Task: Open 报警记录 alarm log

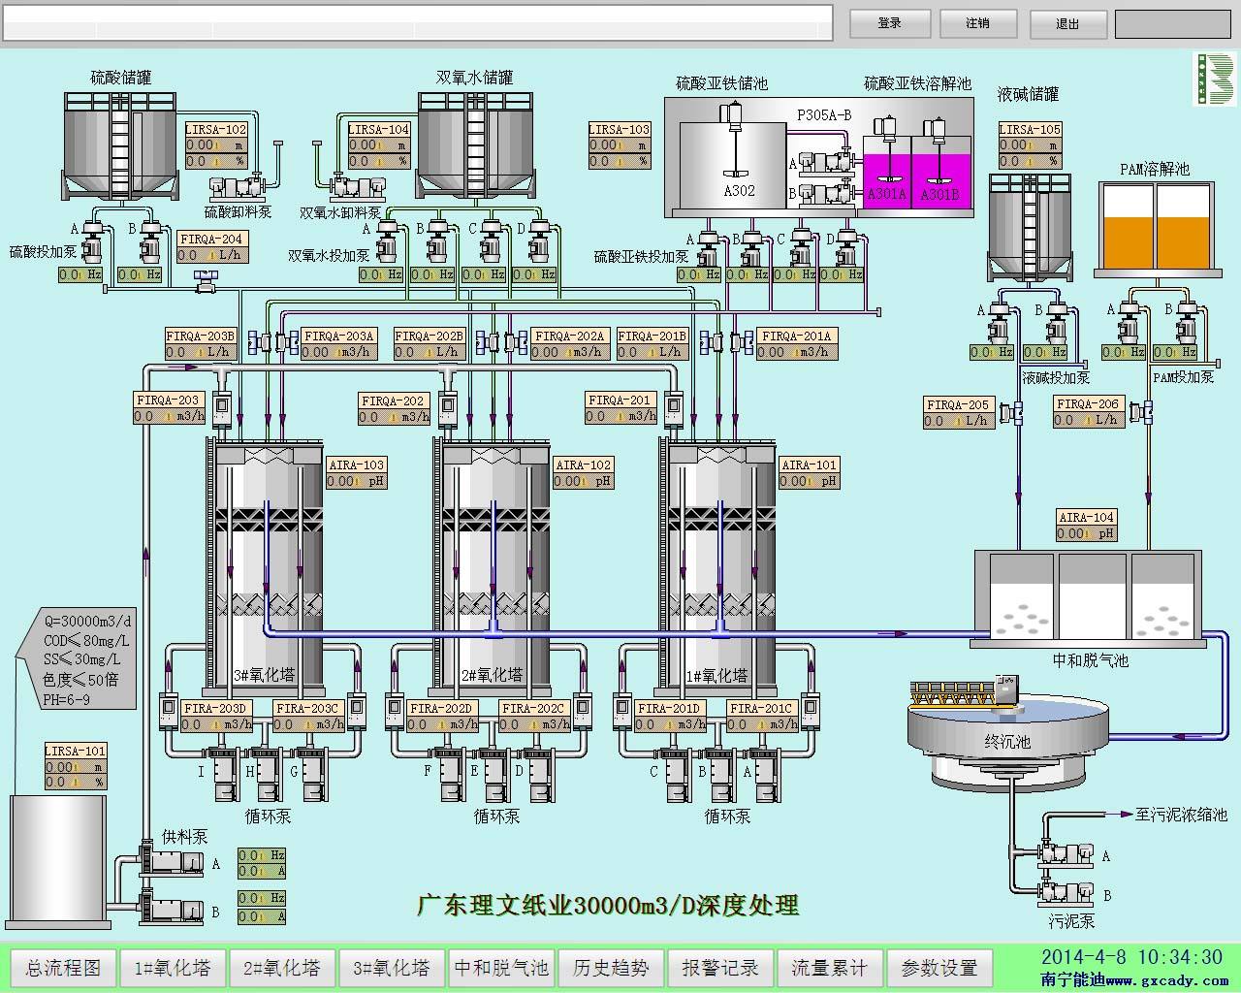Action: coord(720,967)
